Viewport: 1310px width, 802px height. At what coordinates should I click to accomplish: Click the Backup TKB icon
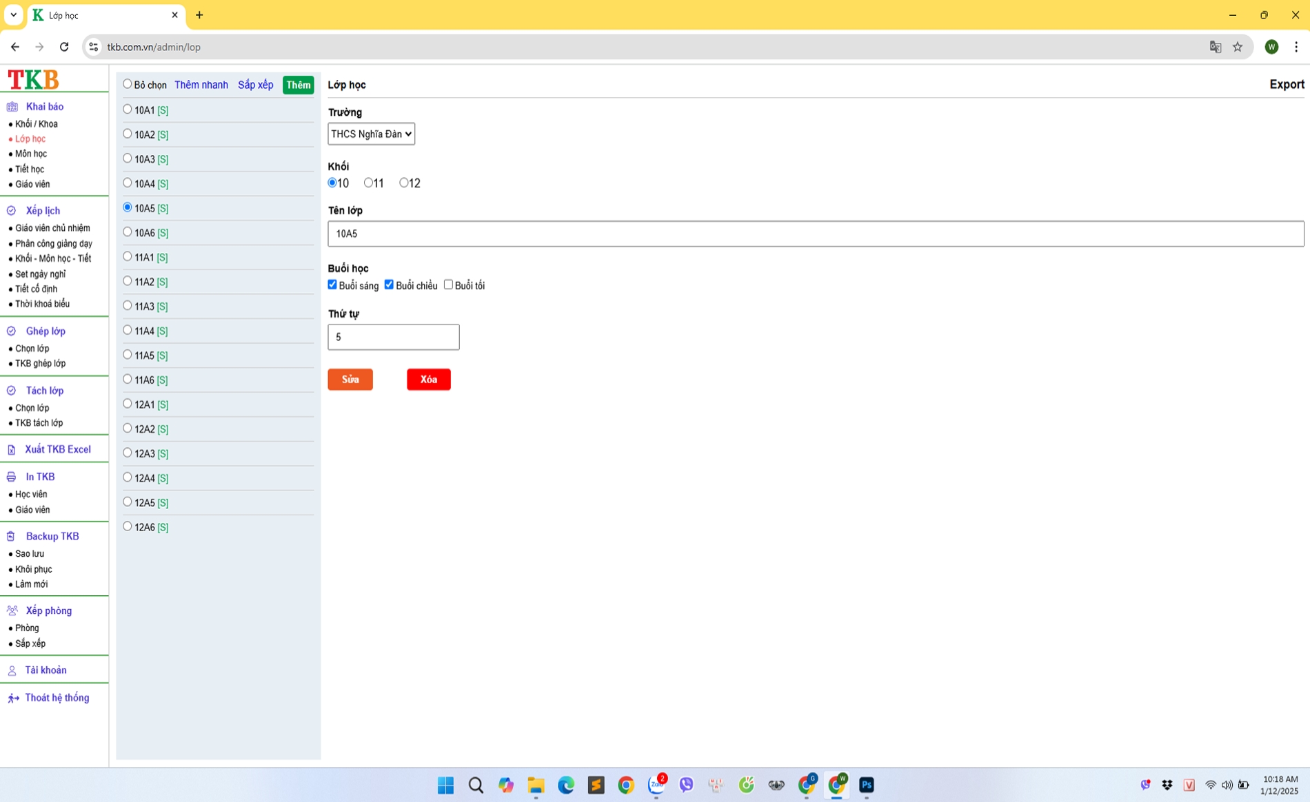click(12, 536)
